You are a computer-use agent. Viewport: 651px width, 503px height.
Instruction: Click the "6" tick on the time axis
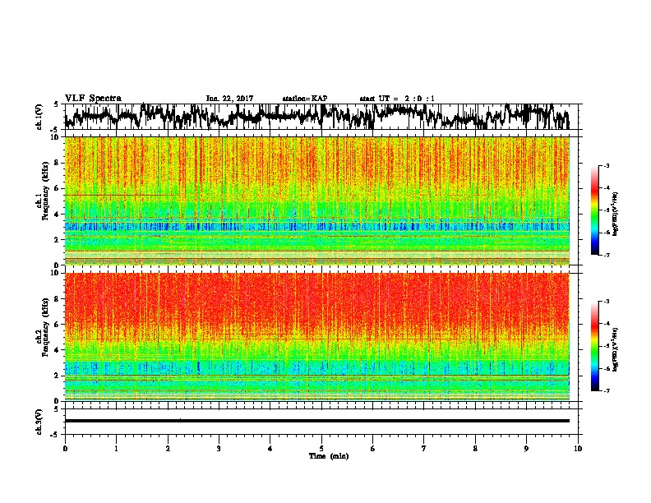(x=373, y=449)
